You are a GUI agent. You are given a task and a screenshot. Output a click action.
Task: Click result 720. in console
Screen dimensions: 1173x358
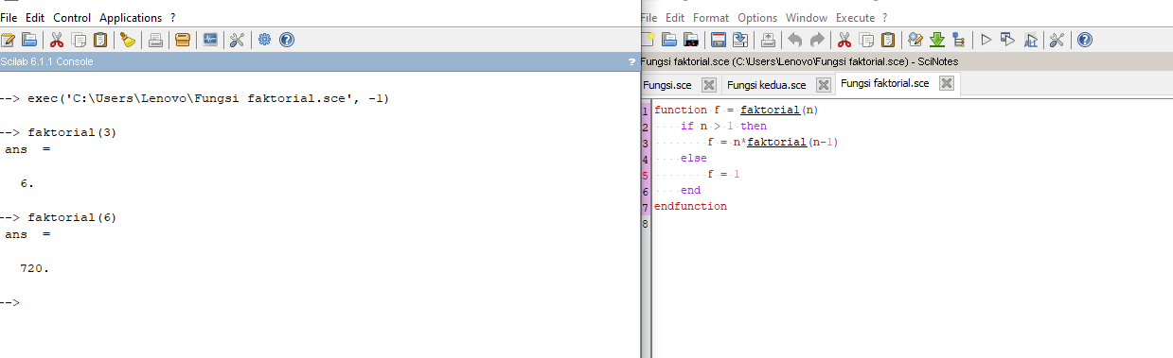click(x=34, y=268)
